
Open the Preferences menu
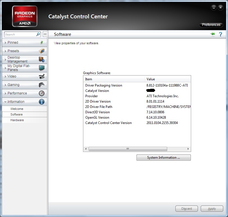point(211,25)
